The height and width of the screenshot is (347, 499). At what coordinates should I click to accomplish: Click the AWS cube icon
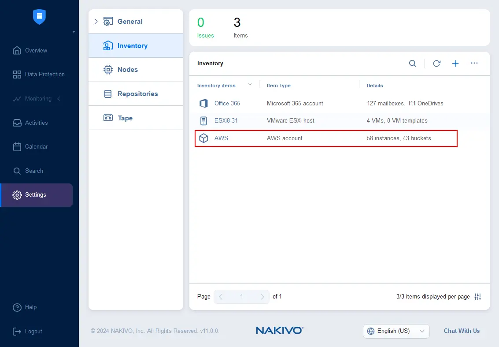203,138
